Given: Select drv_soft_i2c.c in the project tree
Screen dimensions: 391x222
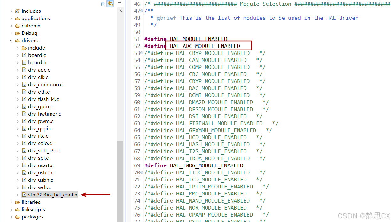Looking at the screenshot, I should click(44, 151).
